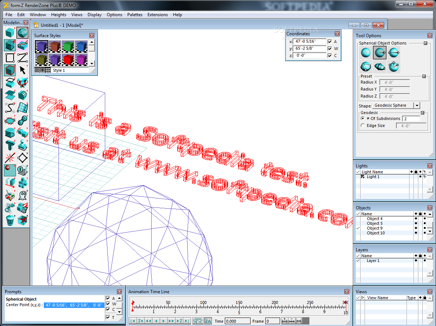Jump to last frame of animation
The height and width of the screenshot is (326, 436).
187,321
